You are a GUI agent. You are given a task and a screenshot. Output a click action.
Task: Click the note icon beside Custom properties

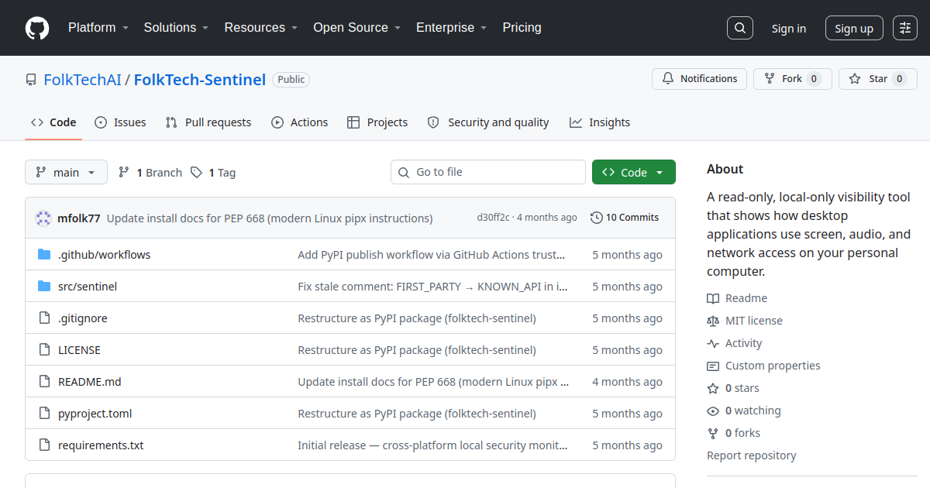pyautogui.click(x=713, y=366)
